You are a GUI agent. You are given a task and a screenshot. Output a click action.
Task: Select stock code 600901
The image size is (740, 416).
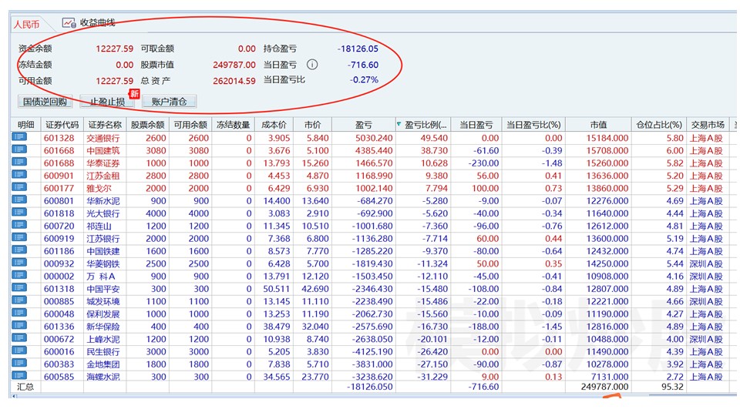59,176
